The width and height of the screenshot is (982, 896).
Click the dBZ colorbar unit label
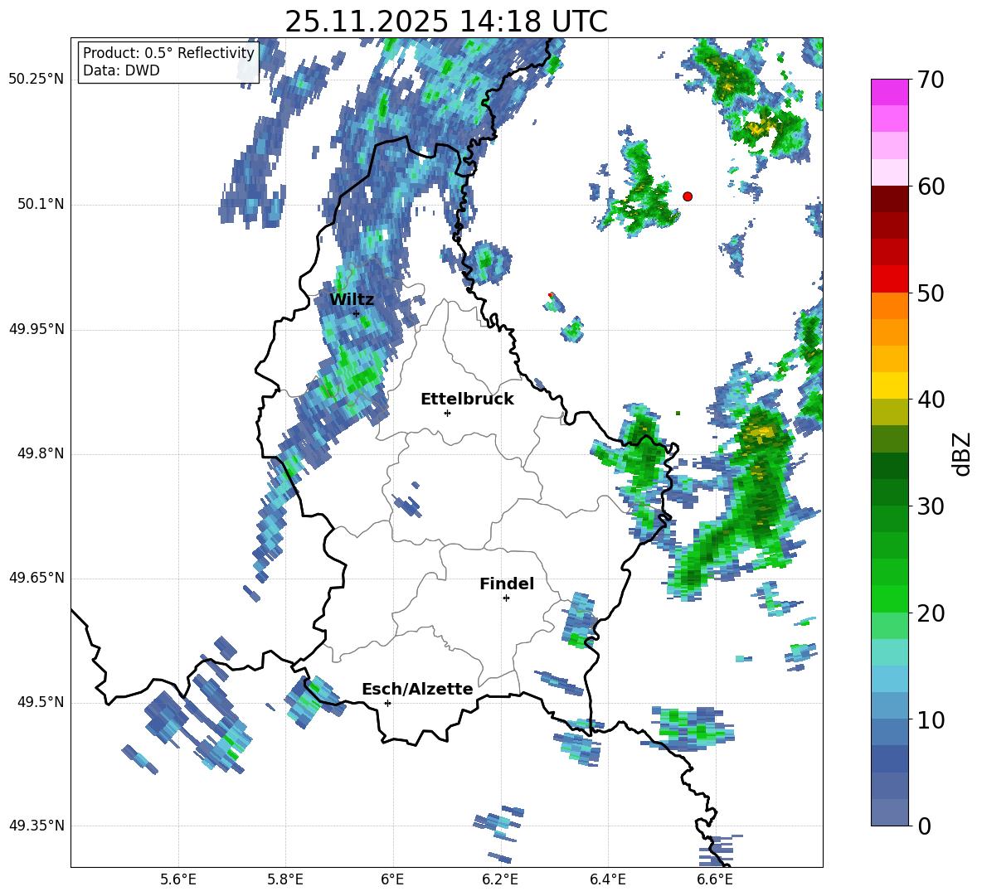click(963, 453)
